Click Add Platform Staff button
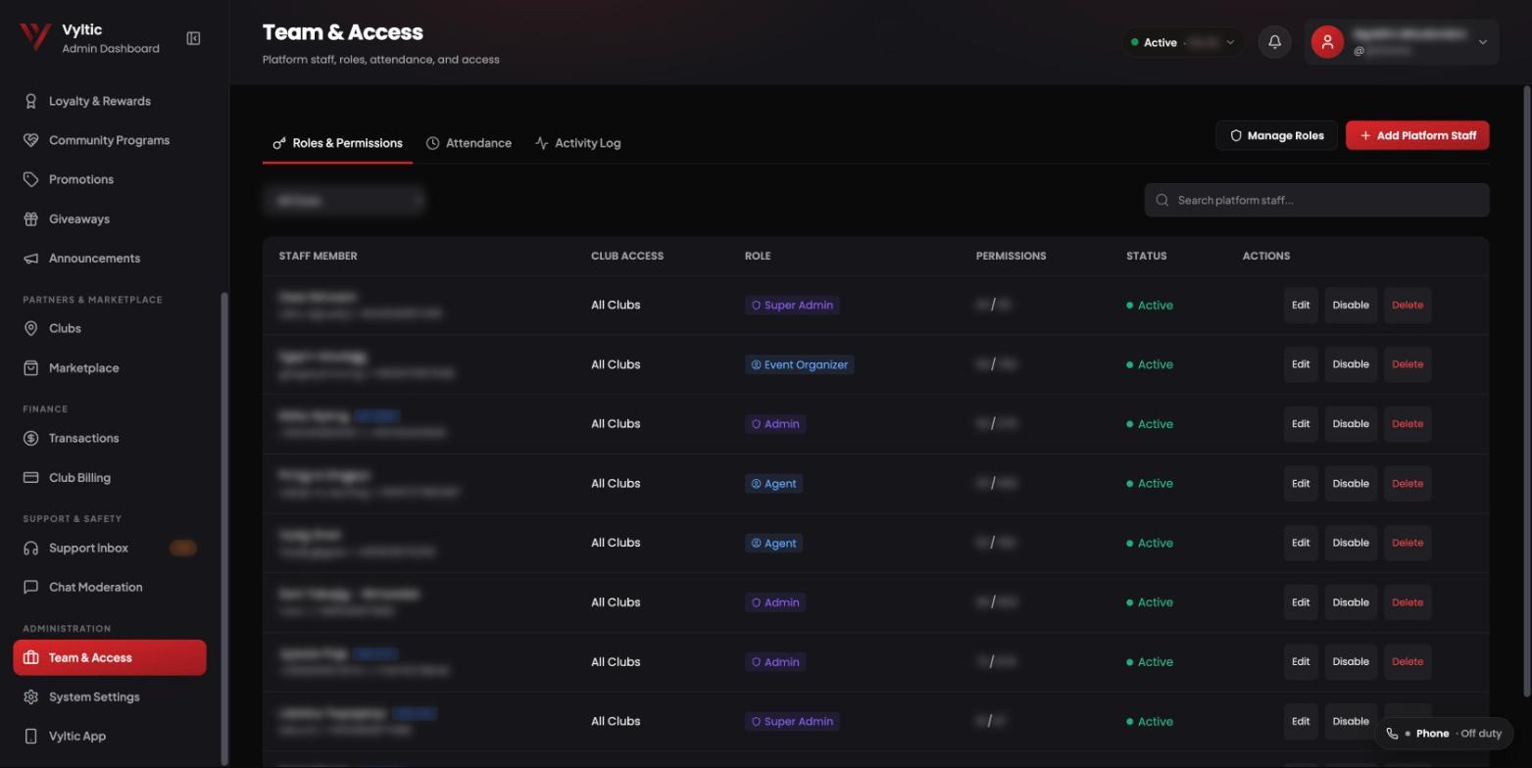 1417,135
